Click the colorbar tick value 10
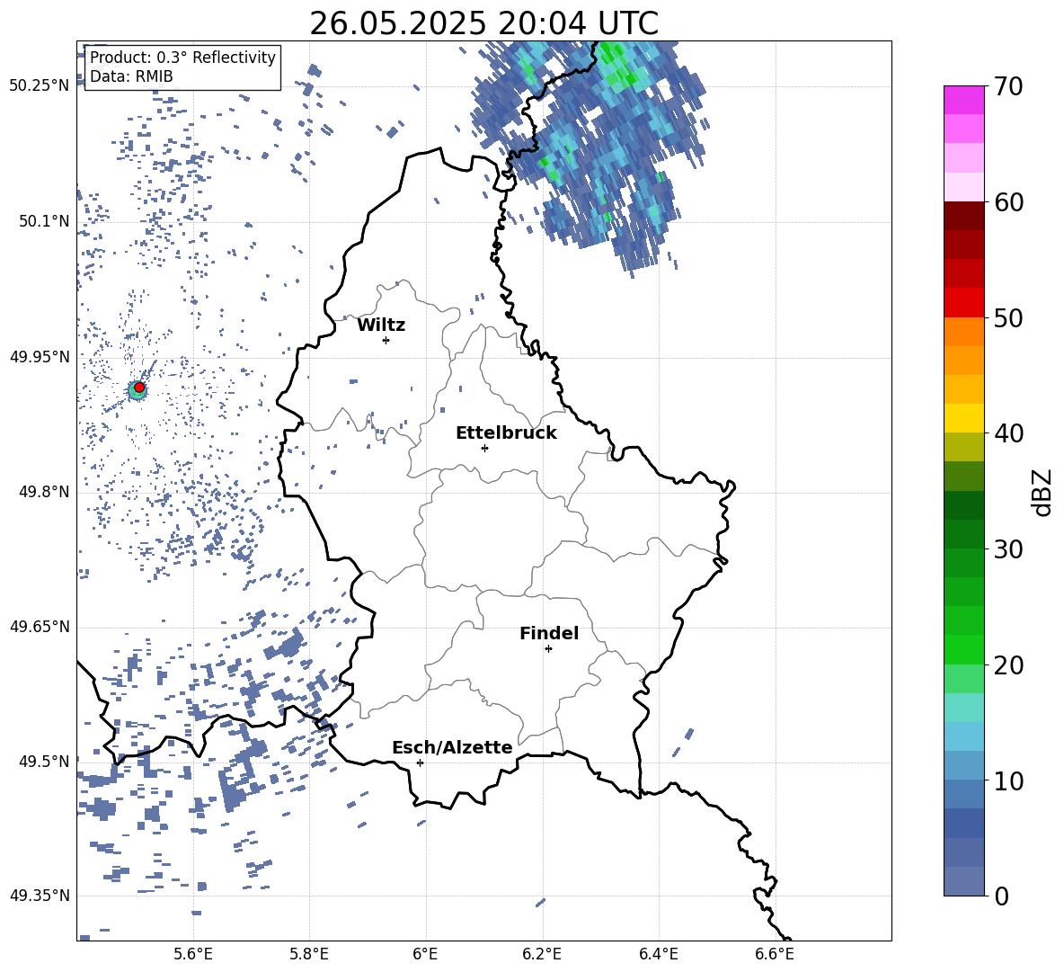Viewport: 1064px width, 972px height. [x=1008, y=780]
